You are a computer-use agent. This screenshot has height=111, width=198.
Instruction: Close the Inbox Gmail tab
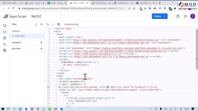point(21,3)
